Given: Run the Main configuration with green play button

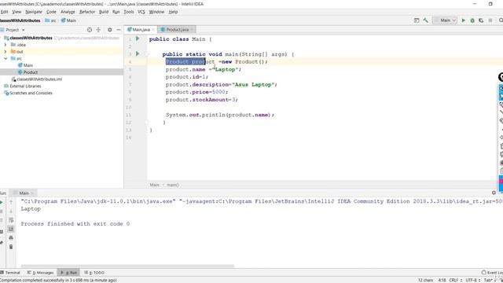Looking at the screenshot, I should pyautogui.click(x=463, y=20).
